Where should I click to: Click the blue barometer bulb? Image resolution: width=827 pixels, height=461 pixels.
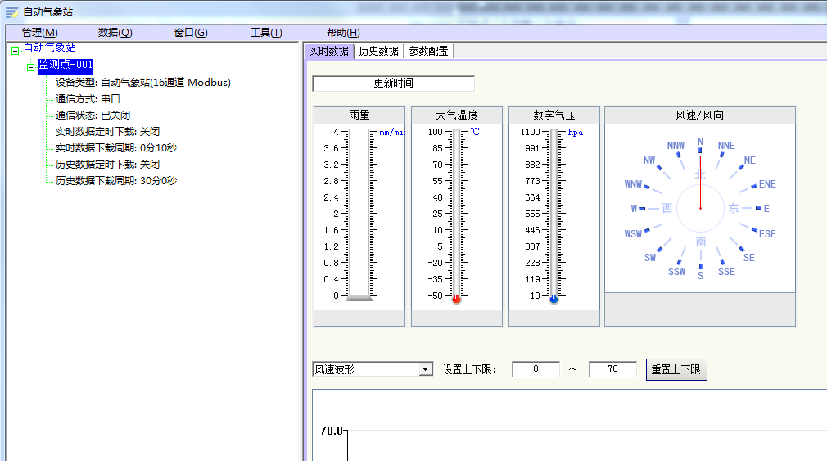coord(554,300)
